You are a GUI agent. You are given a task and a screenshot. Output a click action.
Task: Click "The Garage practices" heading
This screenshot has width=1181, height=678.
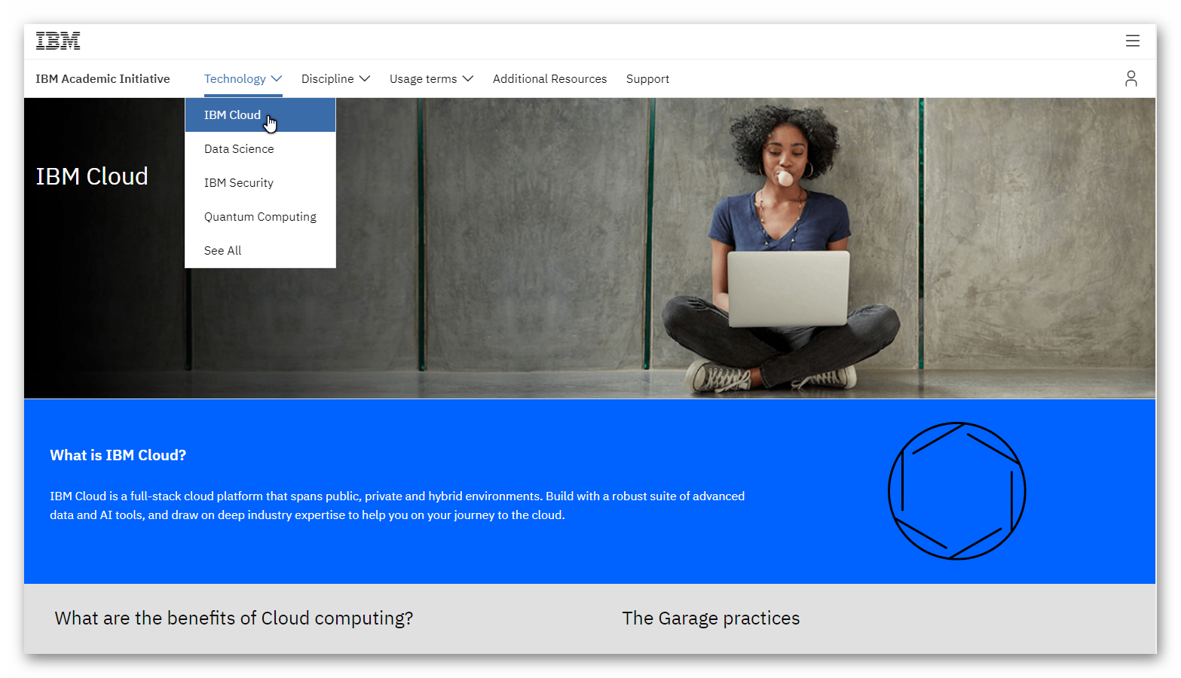711,618
